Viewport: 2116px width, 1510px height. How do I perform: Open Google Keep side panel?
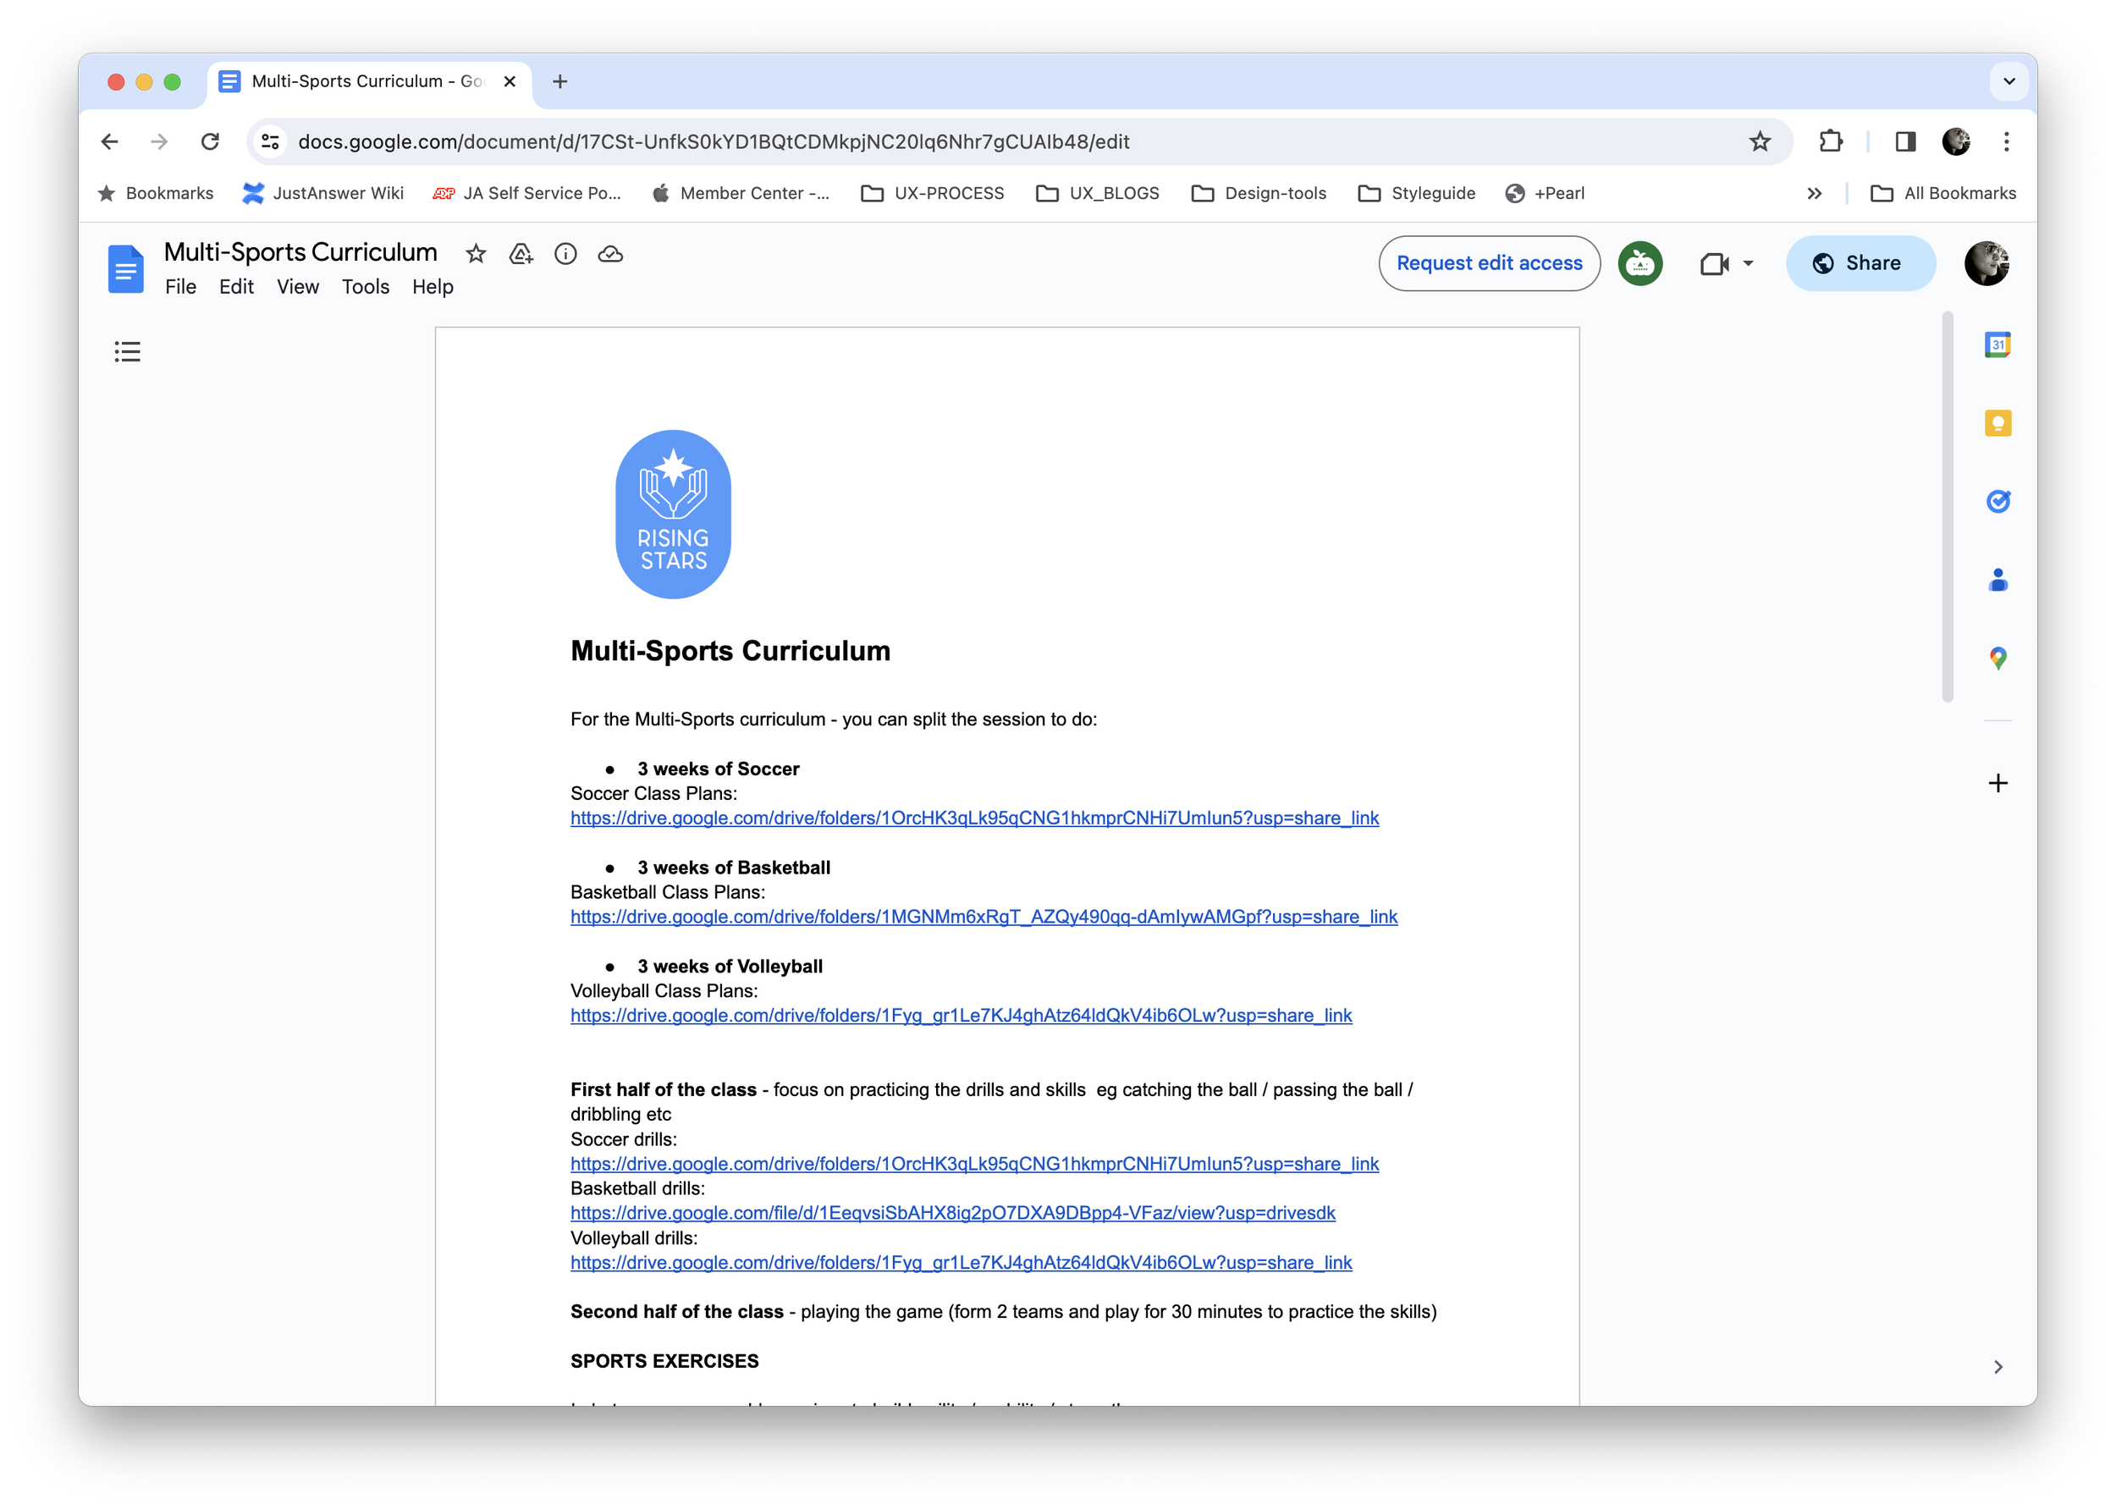tap(1997, 424)
